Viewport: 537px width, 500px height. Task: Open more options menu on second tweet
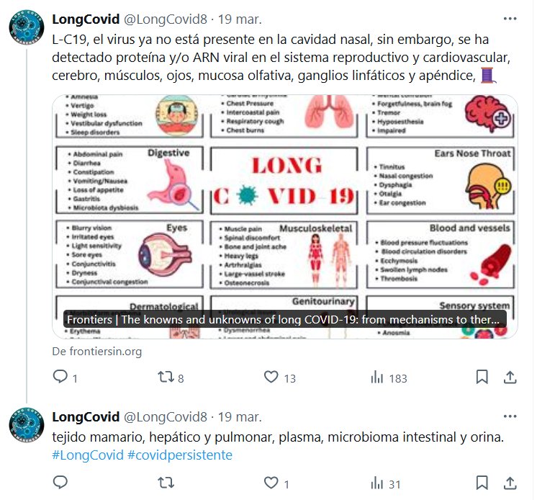tap(510, 416)
